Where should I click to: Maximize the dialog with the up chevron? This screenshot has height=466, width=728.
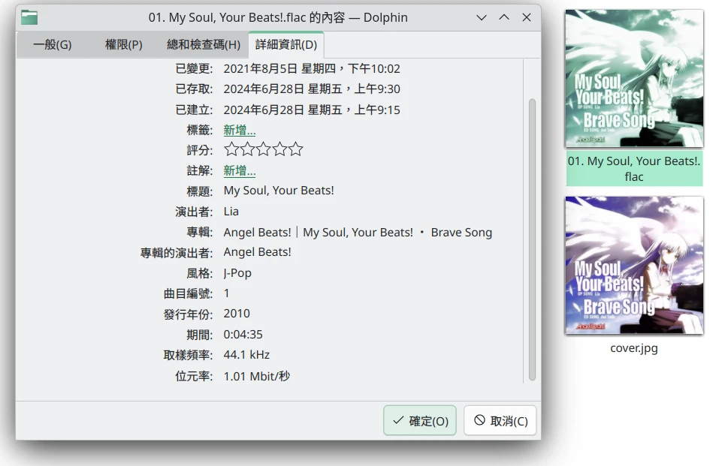point(504,17)
